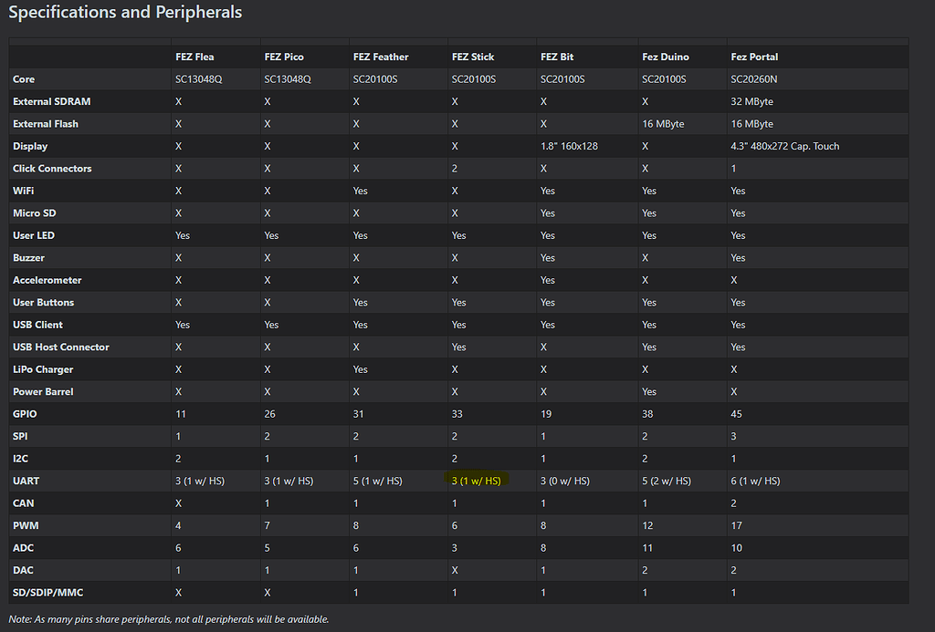Click the 2 CAN value for Fez Portal
This screenshot has height=632, width=935.
731,502
